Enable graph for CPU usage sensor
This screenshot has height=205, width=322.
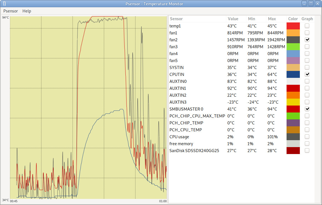pos(307,137)
